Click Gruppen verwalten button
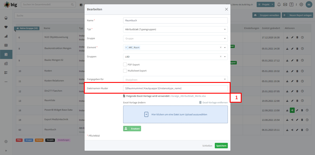The width and height of the screenshot is (315, 155). click(266, 15)
